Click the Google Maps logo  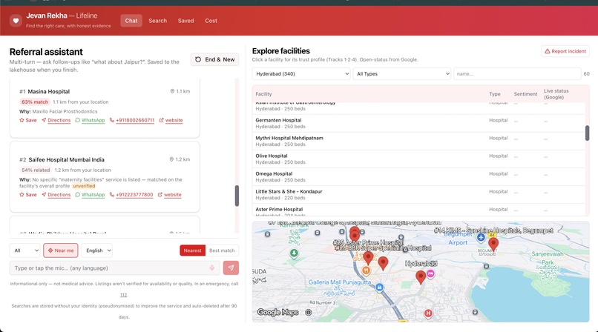tap(277, 312)
